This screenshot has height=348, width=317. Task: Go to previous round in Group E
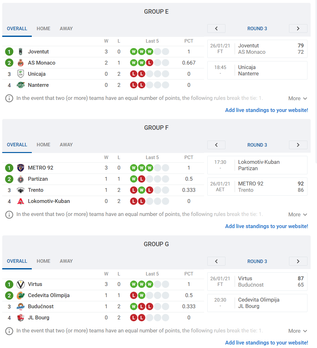[216, 28]
